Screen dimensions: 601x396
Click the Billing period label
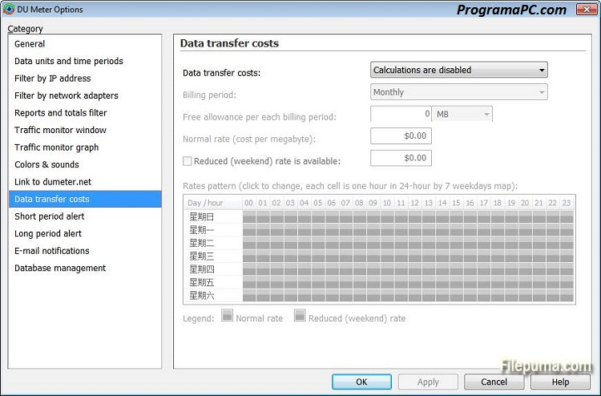coord(209,95)
